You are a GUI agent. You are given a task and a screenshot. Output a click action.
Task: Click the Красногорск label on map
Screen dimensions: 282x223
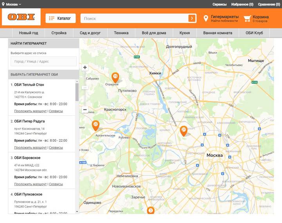click(x=115, y=110)
